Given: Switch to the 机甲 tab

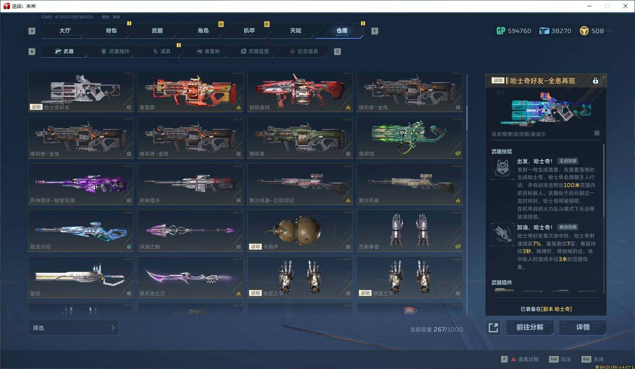Looking at the screenshot, I should tap(249, 30).
